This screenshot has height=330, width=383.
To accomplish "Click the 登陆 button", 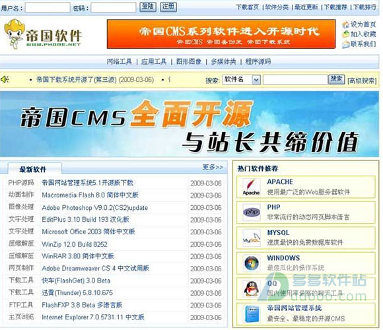I will pyautogui.click(x=148, y=7).
